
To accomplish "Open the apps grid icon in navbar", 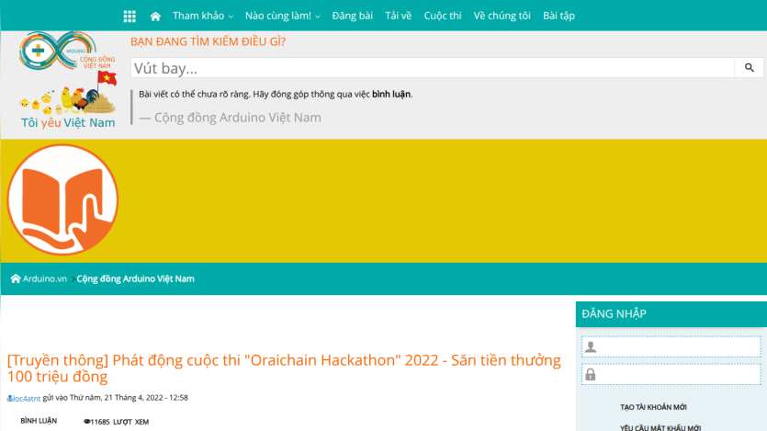I will click(x=130, y=17).
